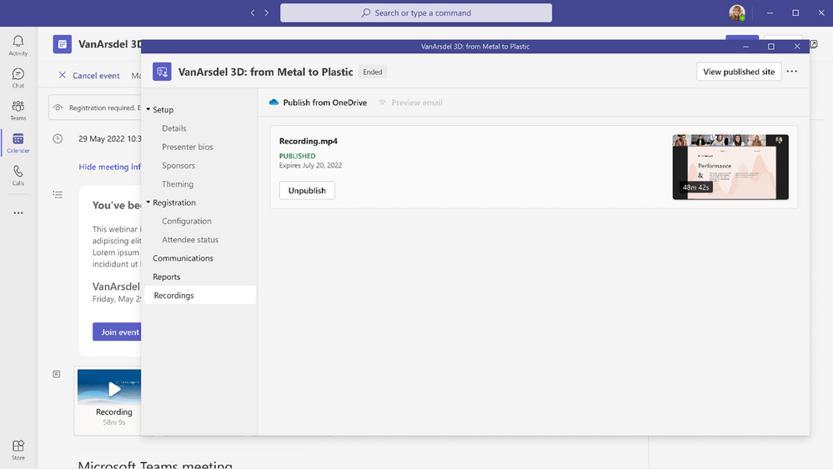Click the Unpublish button
833x469 pixels.
tap(307, 191)
